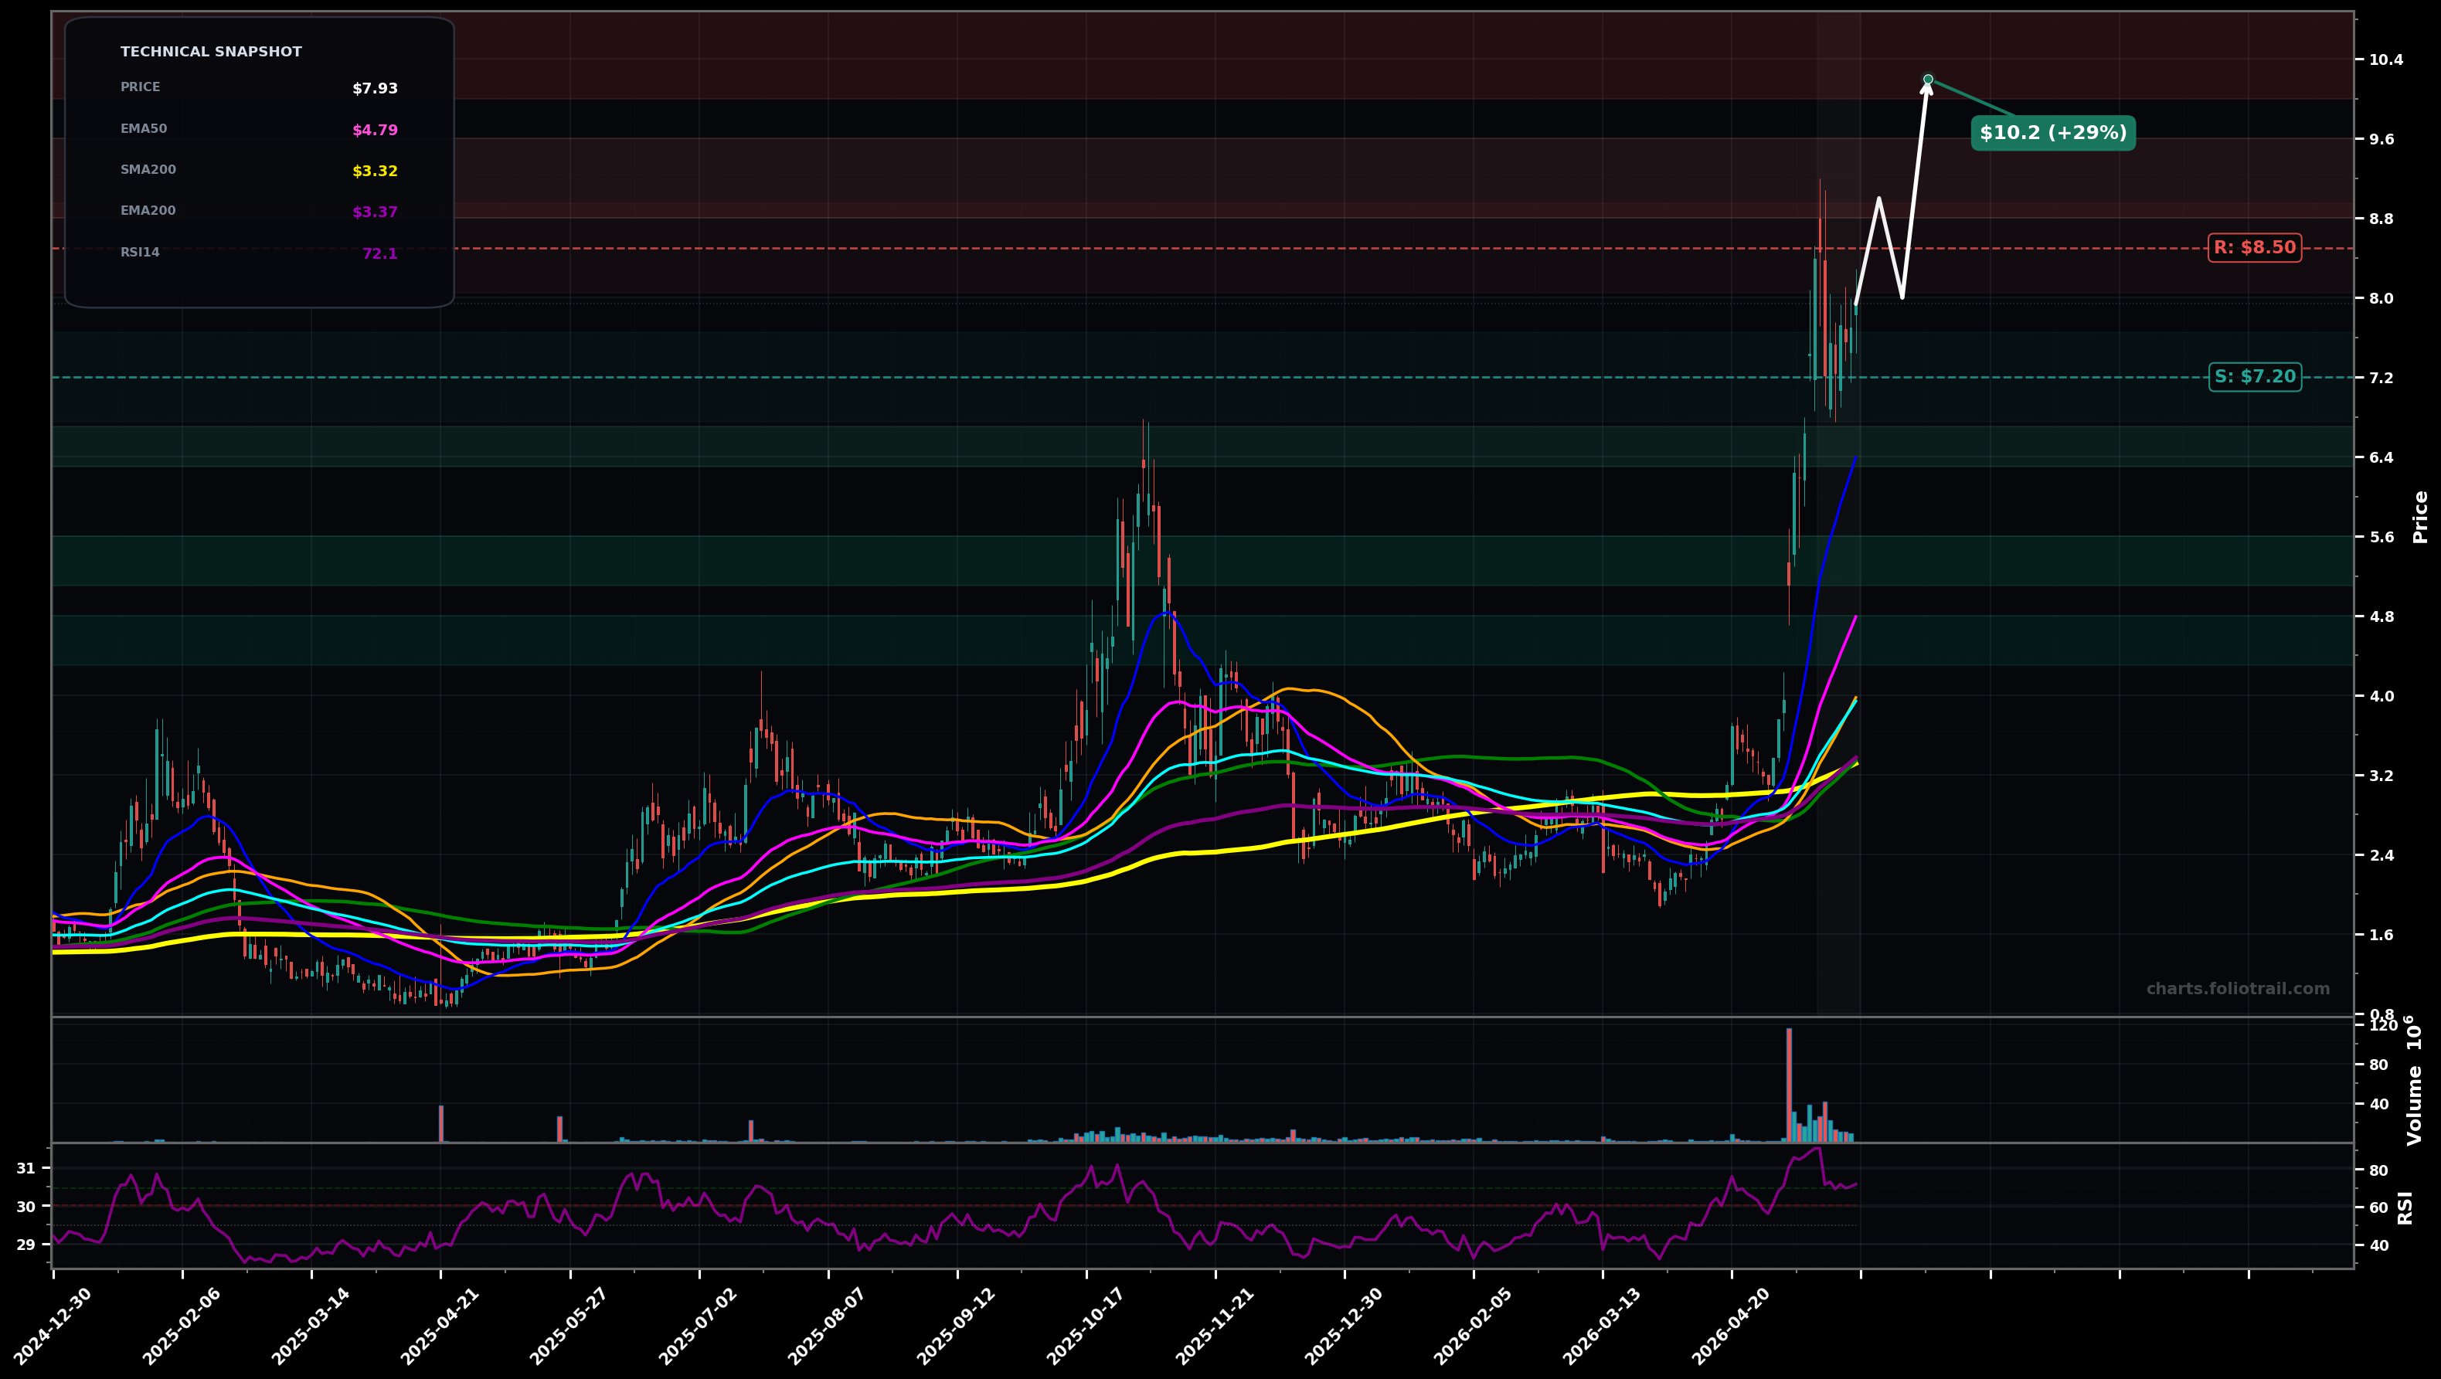Click the 2024-12-30 date axis label

click(53, 1326)
